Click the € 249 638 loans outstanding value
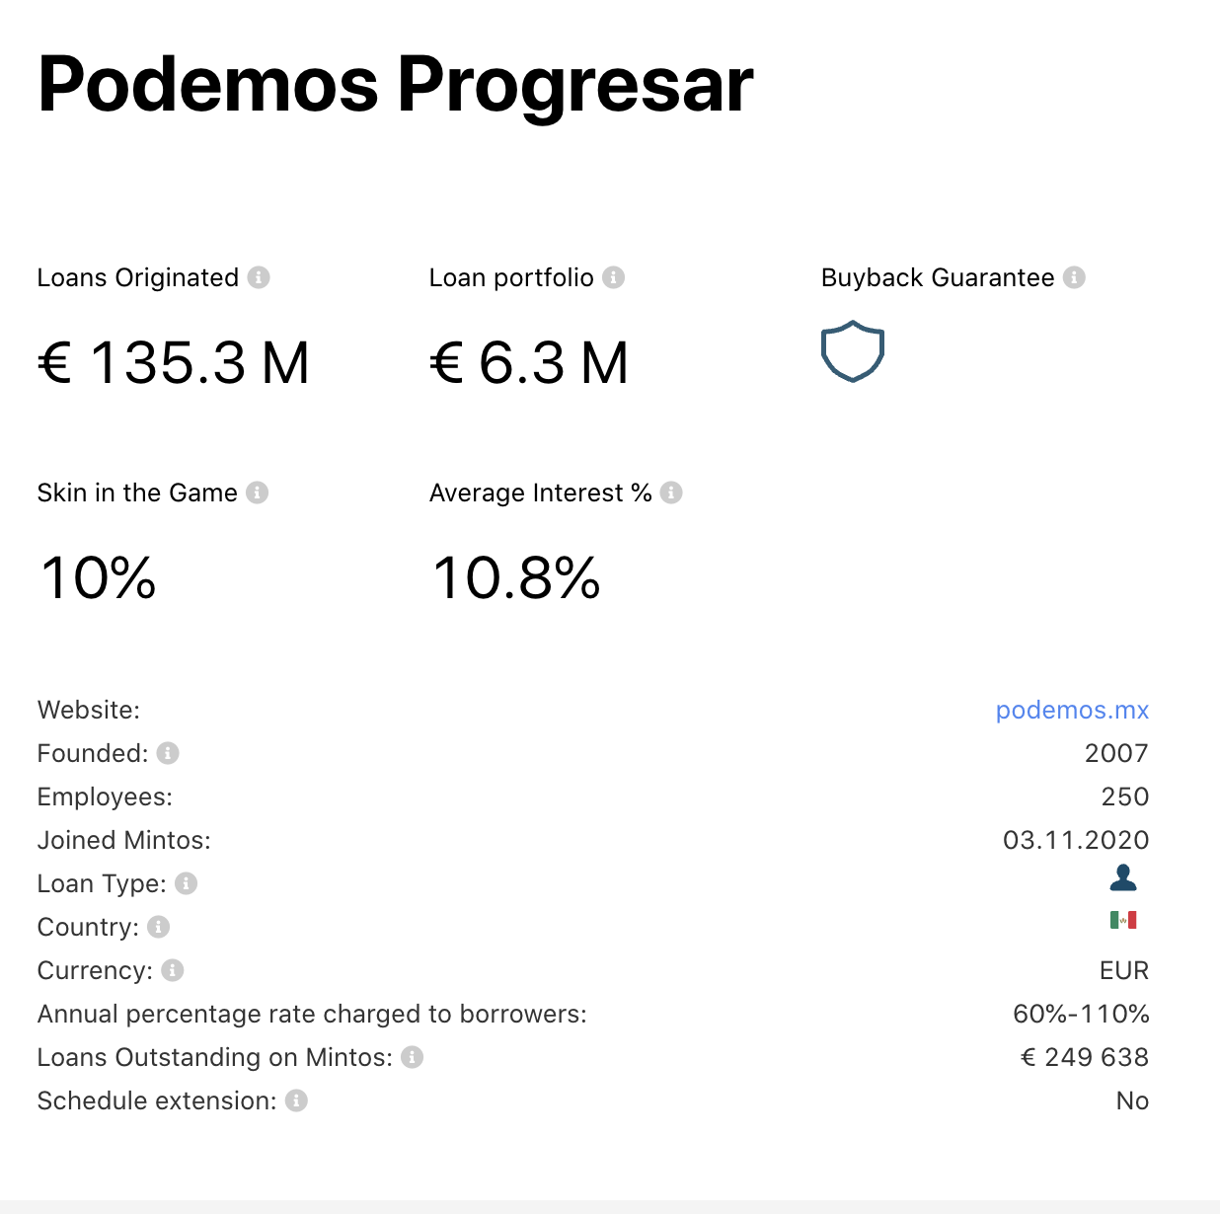Screen dimensions: 1220x1214 [1084, 1057]
